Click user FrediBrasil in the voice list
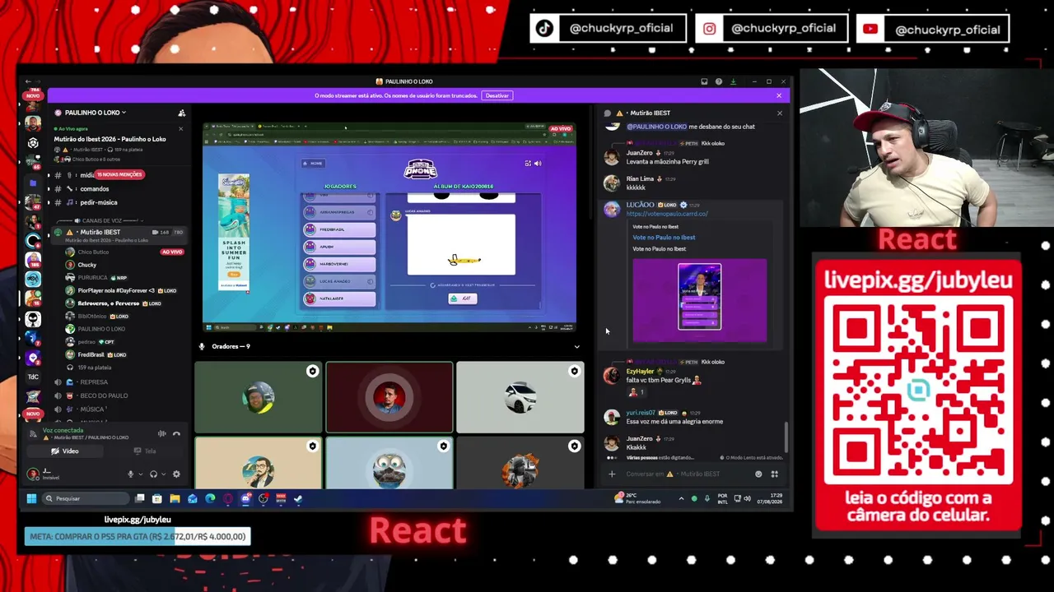The image size is (1054, 592). coord(92,354)
